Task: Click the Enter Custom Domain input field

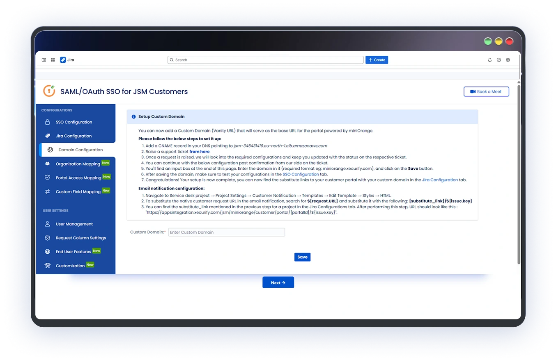Action: [226, 232]
